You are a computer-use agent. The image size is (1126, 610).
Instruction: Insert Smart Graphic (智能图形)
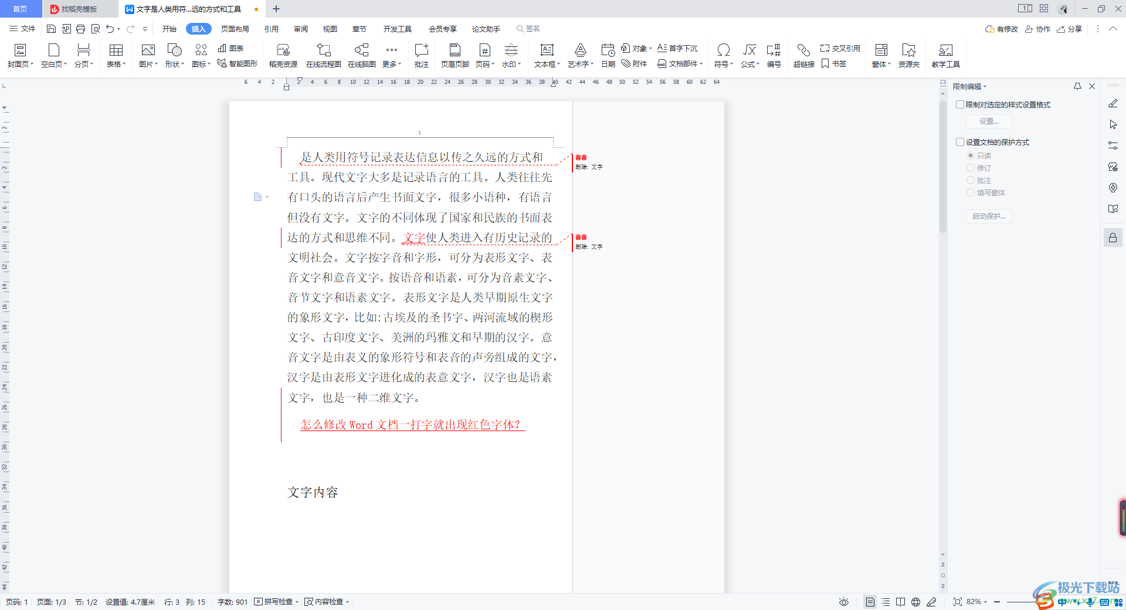pos(238,63)
